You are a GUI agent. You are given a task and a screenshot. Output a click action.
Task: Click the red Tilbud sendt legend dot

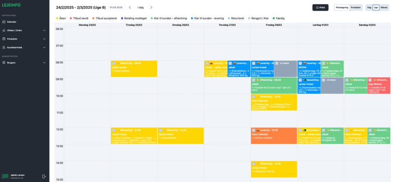point(71,18)
